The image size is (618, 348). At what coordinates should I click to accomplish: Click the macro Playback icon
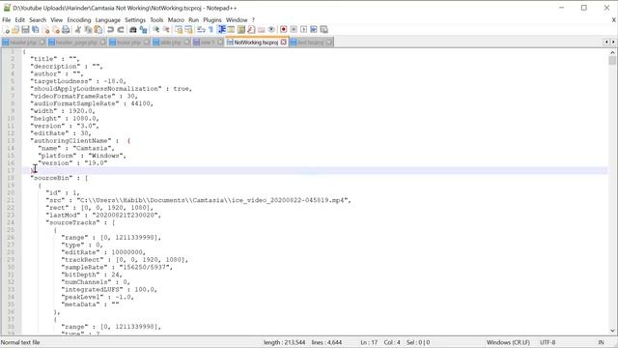pos(303,30)
